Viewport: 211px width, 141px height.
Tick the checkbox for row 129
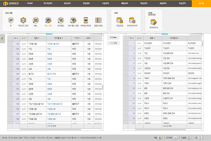pyautogui.click(x=10, y=73)
